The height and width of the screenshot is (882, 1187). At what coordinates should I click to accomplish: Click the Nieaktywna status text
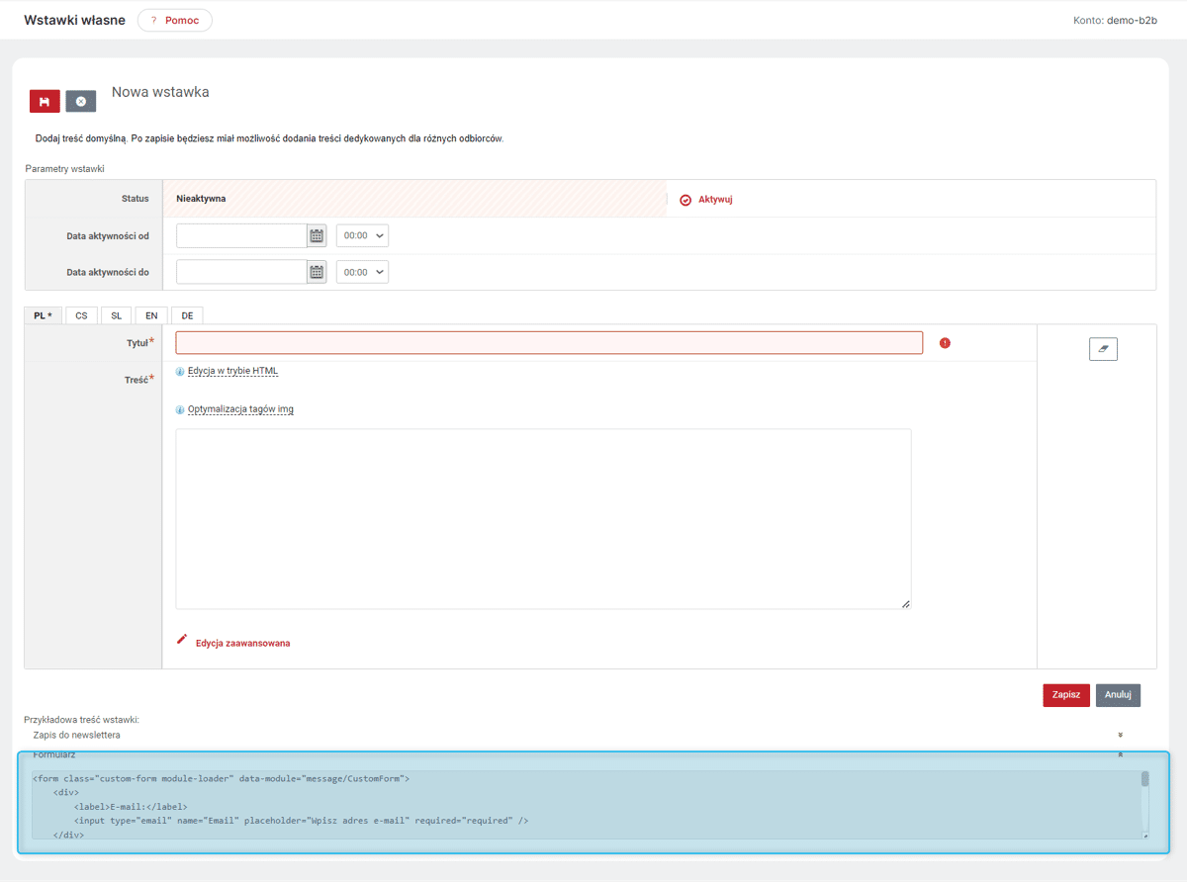(201, 199)
